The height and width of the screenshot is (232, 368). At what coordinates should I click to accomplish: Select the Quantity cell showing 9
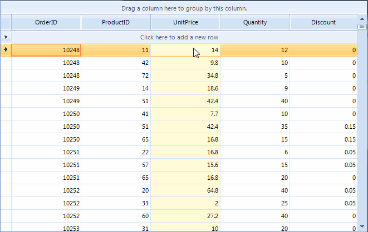255,88
